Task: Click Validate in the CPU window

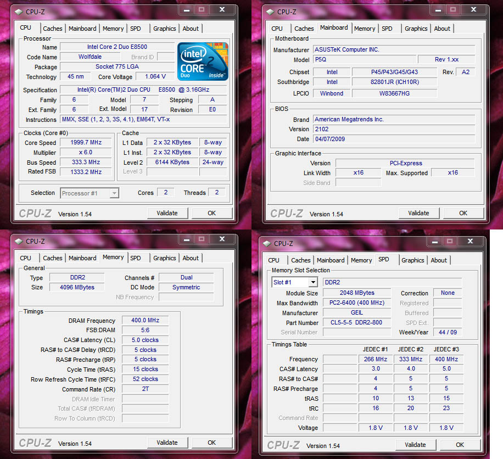Action: point(167,213)
